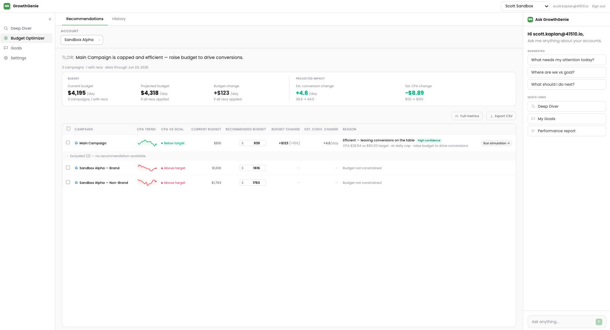Focus the Ask anything chat input
Image resolution: width=610 pixels, height=330 pixels.
click(x=562, y=322)
